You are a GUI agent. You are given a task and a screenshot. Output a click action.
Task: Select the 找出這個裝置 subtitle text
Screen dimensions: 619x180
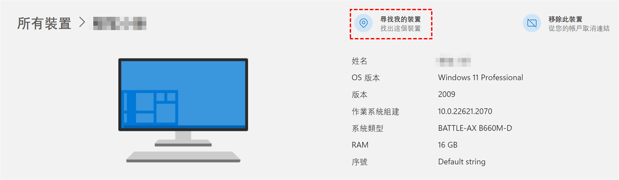coord(401,29)
